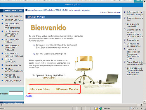146x110 pixels.
Task: Open Clave de Identificación Electrónica Confidencial link
Action: coord(133,54)
